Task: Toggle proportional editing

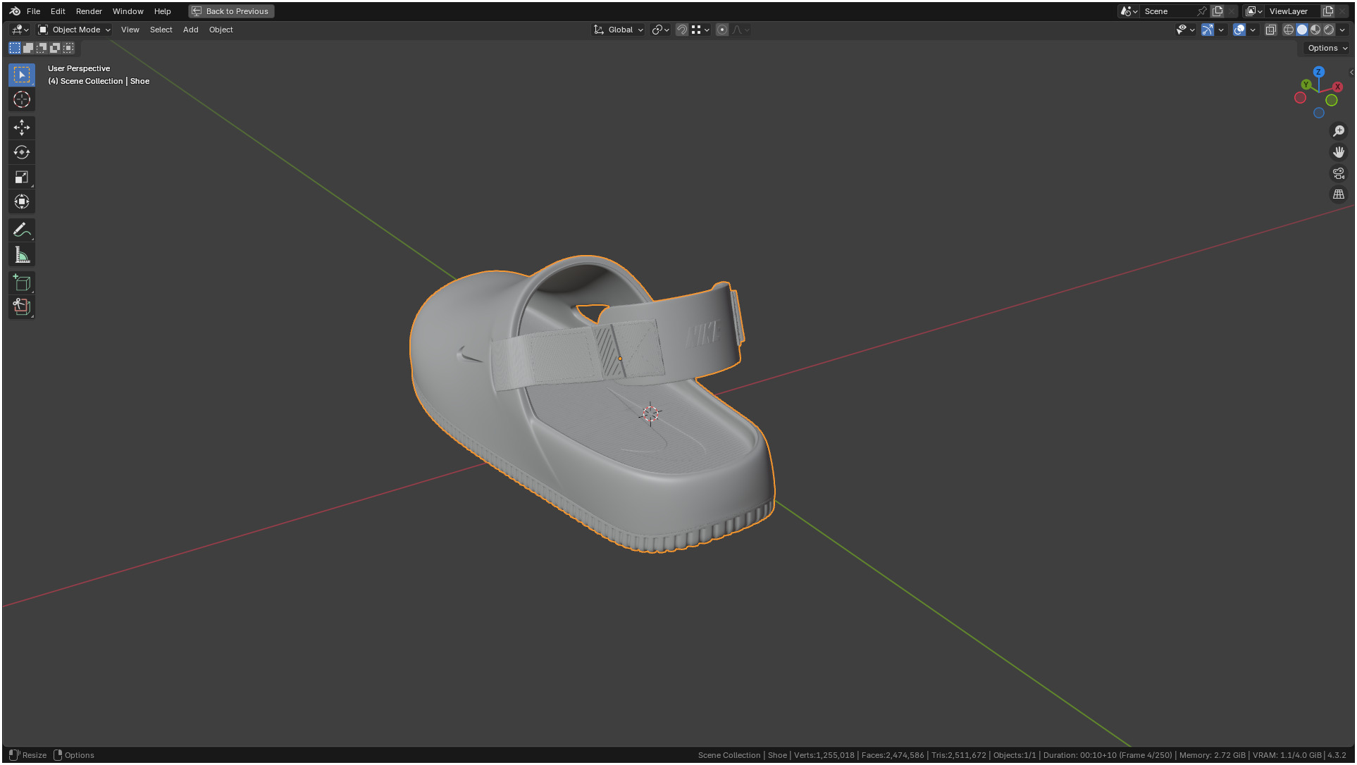Action: (x=722, y=30)
